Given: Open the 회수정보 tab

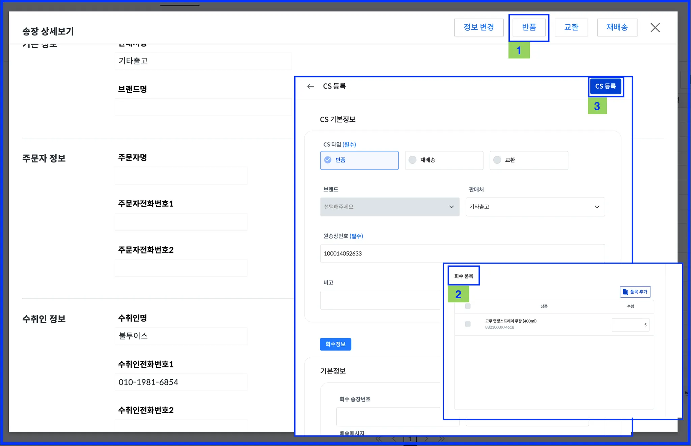Looking at the screenshot, I should [x=335, y=344].
